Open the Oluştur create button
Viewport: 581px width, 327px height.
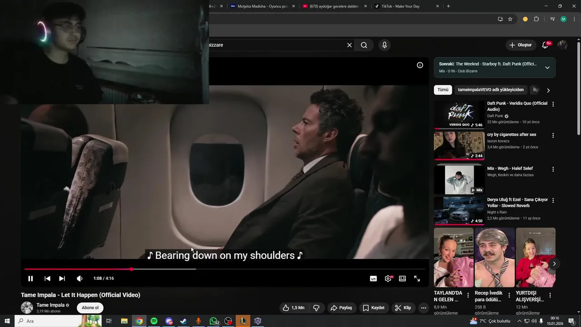pos(521,45)
